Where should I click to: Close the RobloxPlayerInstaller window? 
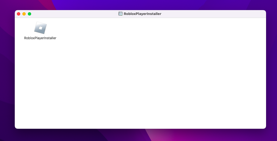[x=19, y=14]
